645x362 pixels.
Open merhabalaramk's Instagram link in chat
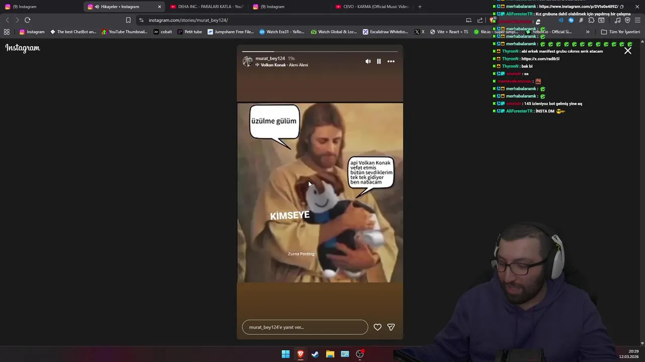(x=578, y=7)
